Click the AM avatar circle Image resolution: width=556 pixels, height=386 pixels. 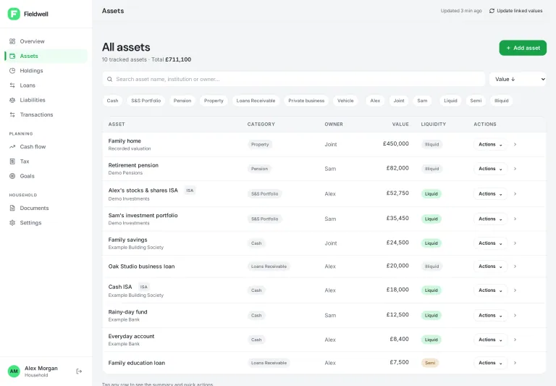14,371
